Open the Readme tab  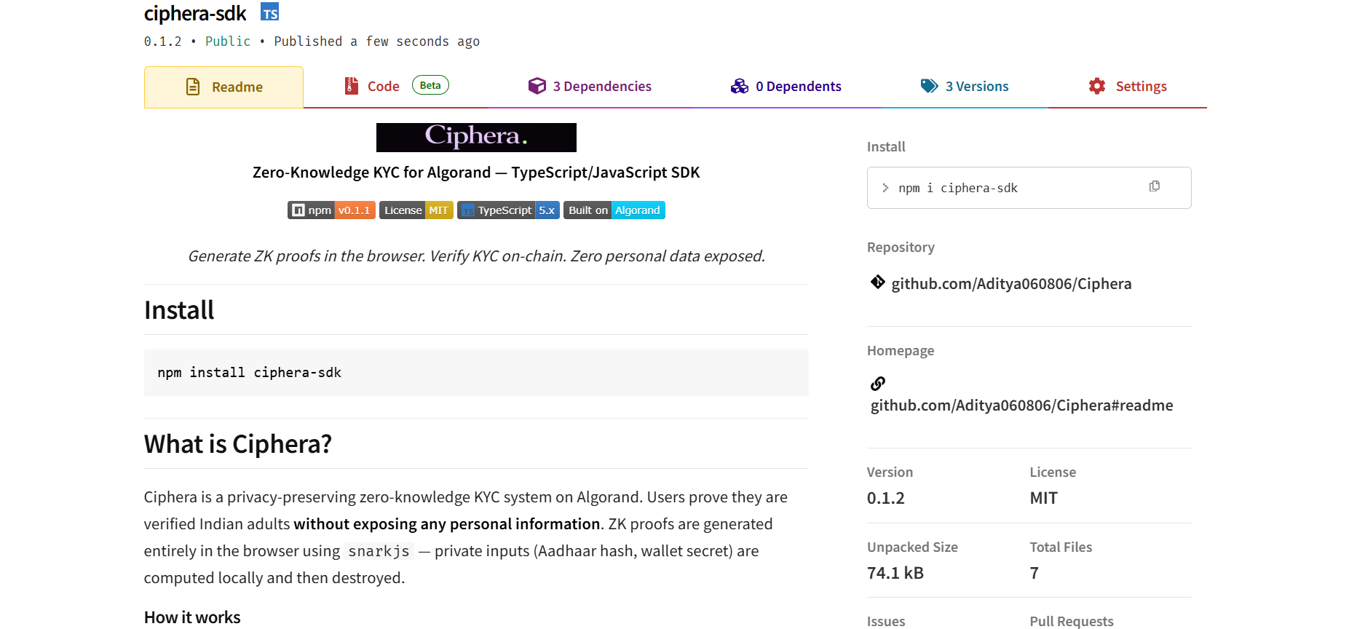(223, 87)
